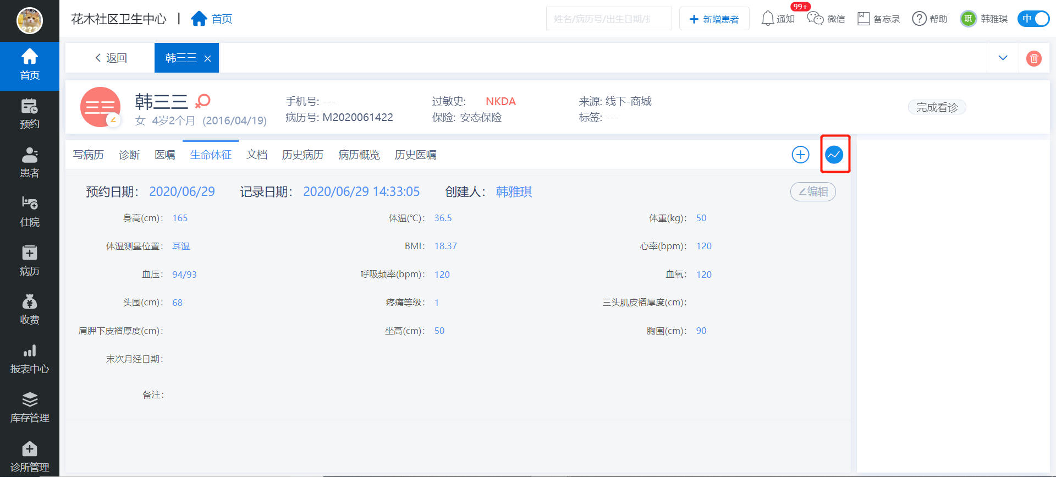Click height value 165

tap(180, 218)
